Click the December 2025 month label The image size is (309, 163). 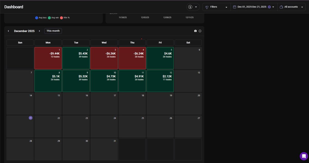[x=24, y=31]
